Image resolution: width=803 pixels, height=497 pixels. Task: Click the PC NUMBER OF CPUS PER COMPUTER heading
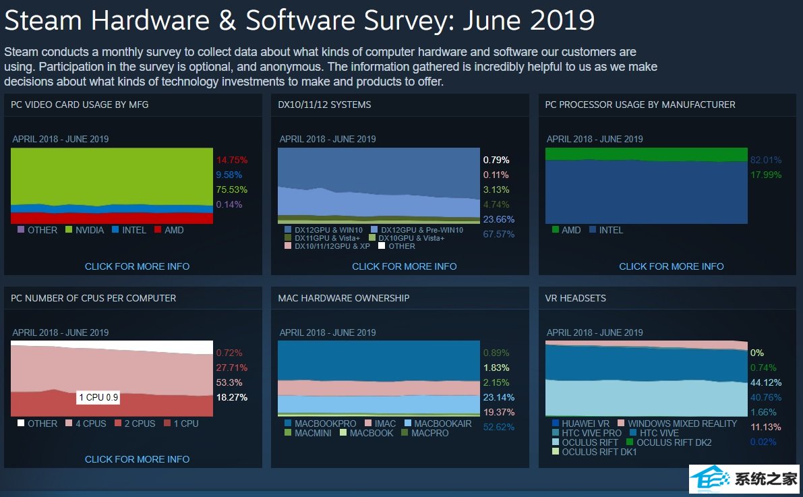[93, 298]
